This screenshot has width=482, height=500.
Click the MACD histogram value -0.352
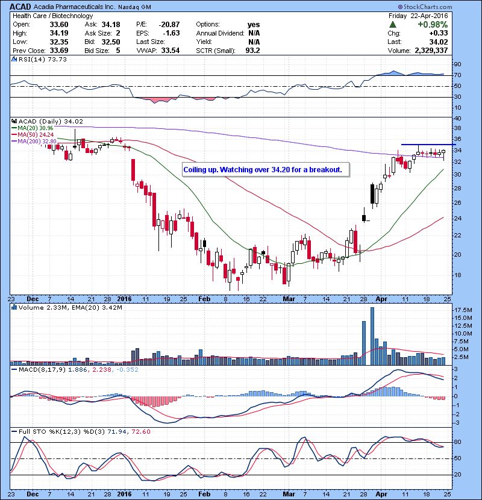127,370
